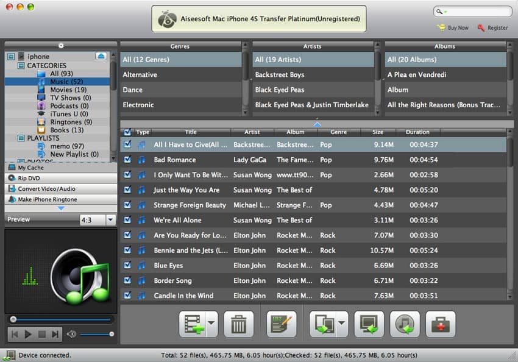518x362 pixels.
Task: Skip to previous track
Action: point(15,334)
